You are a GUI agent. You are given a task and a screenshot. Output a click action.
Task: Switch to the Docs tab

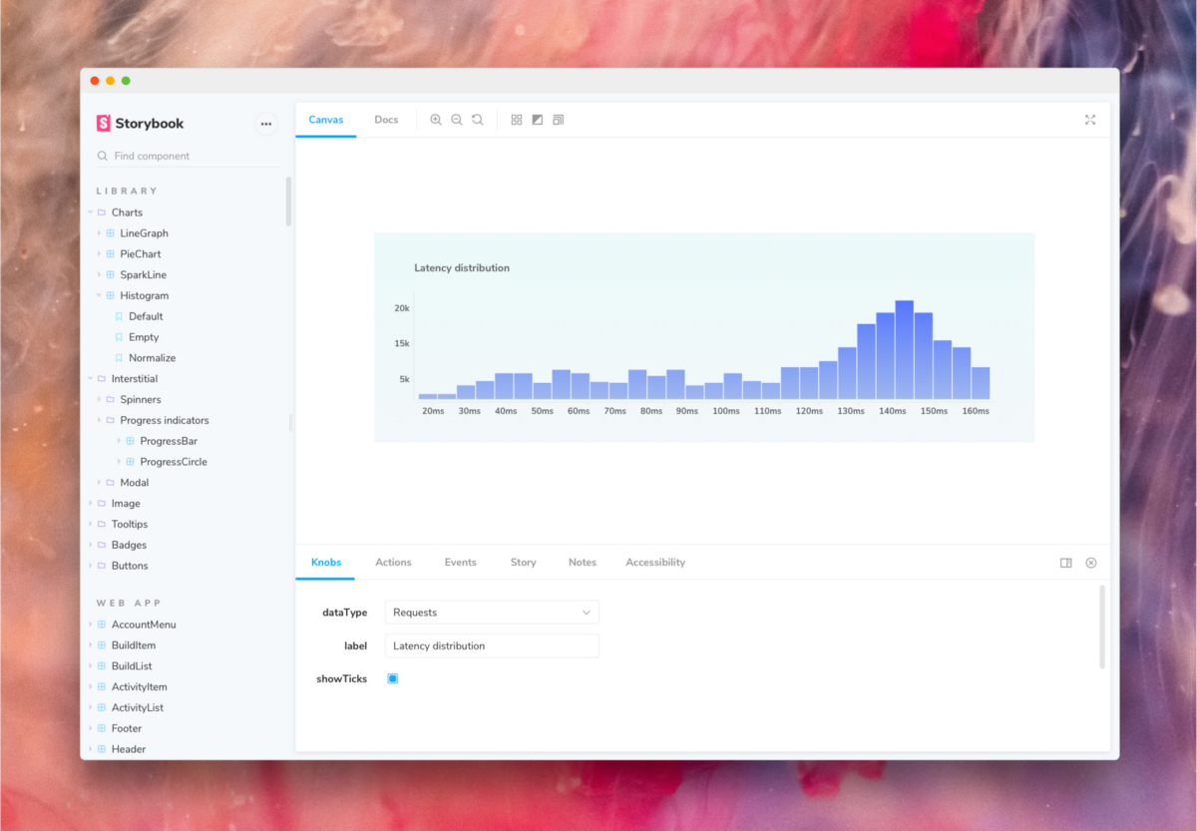click(386, 119)
